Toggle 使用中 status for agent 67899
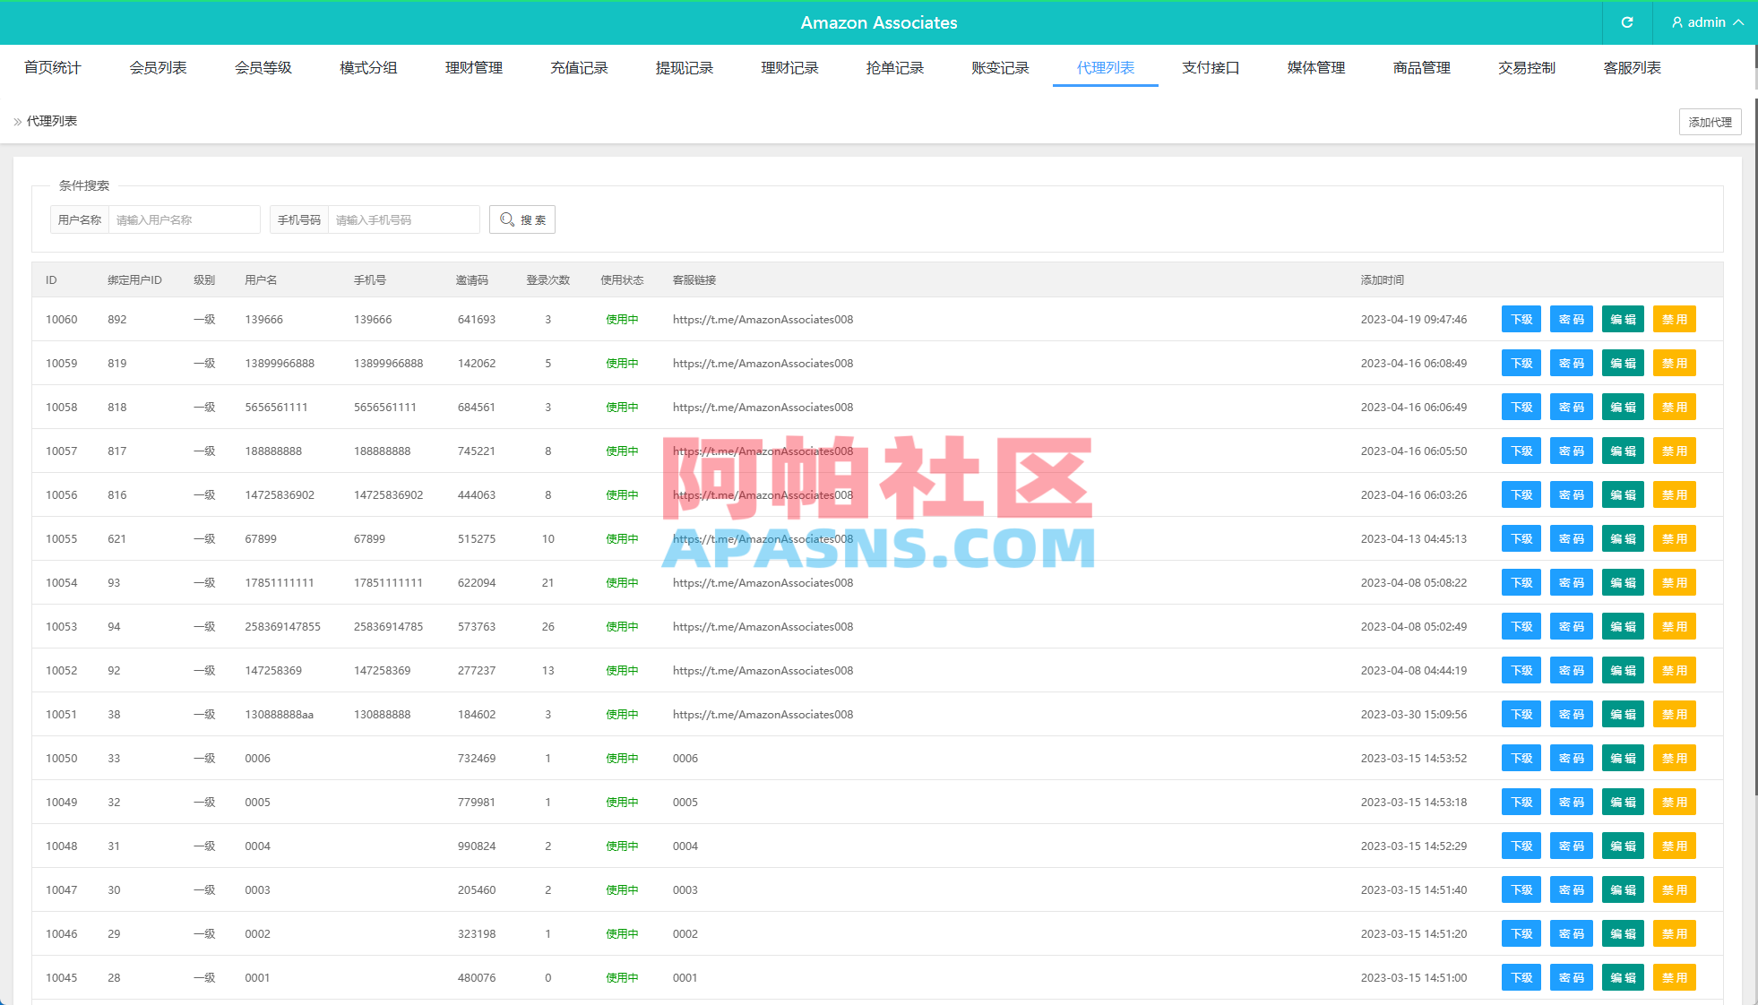The height and width of the screenshot is (1005, 1758). pyautogui.click(x=622, y=538)
